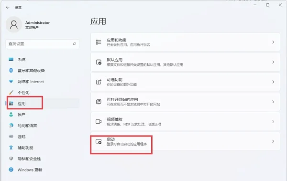
Task: Click the Bluetooth icon in sidebar
Action: [x=11, y=70]
